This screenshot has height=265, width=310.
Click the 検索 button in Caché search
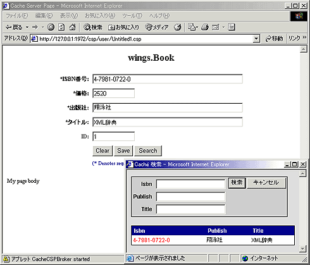click(237, 183)
